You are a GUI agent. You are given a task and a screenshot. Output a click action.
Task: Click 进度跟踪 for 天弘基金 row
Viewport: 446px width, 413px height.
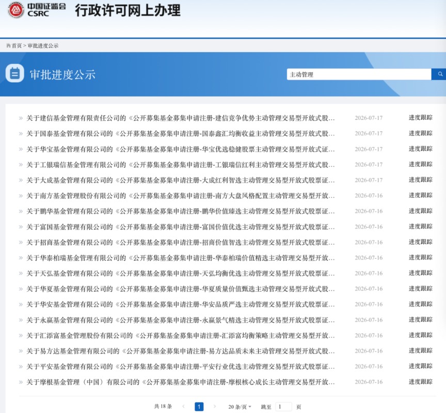420,273
